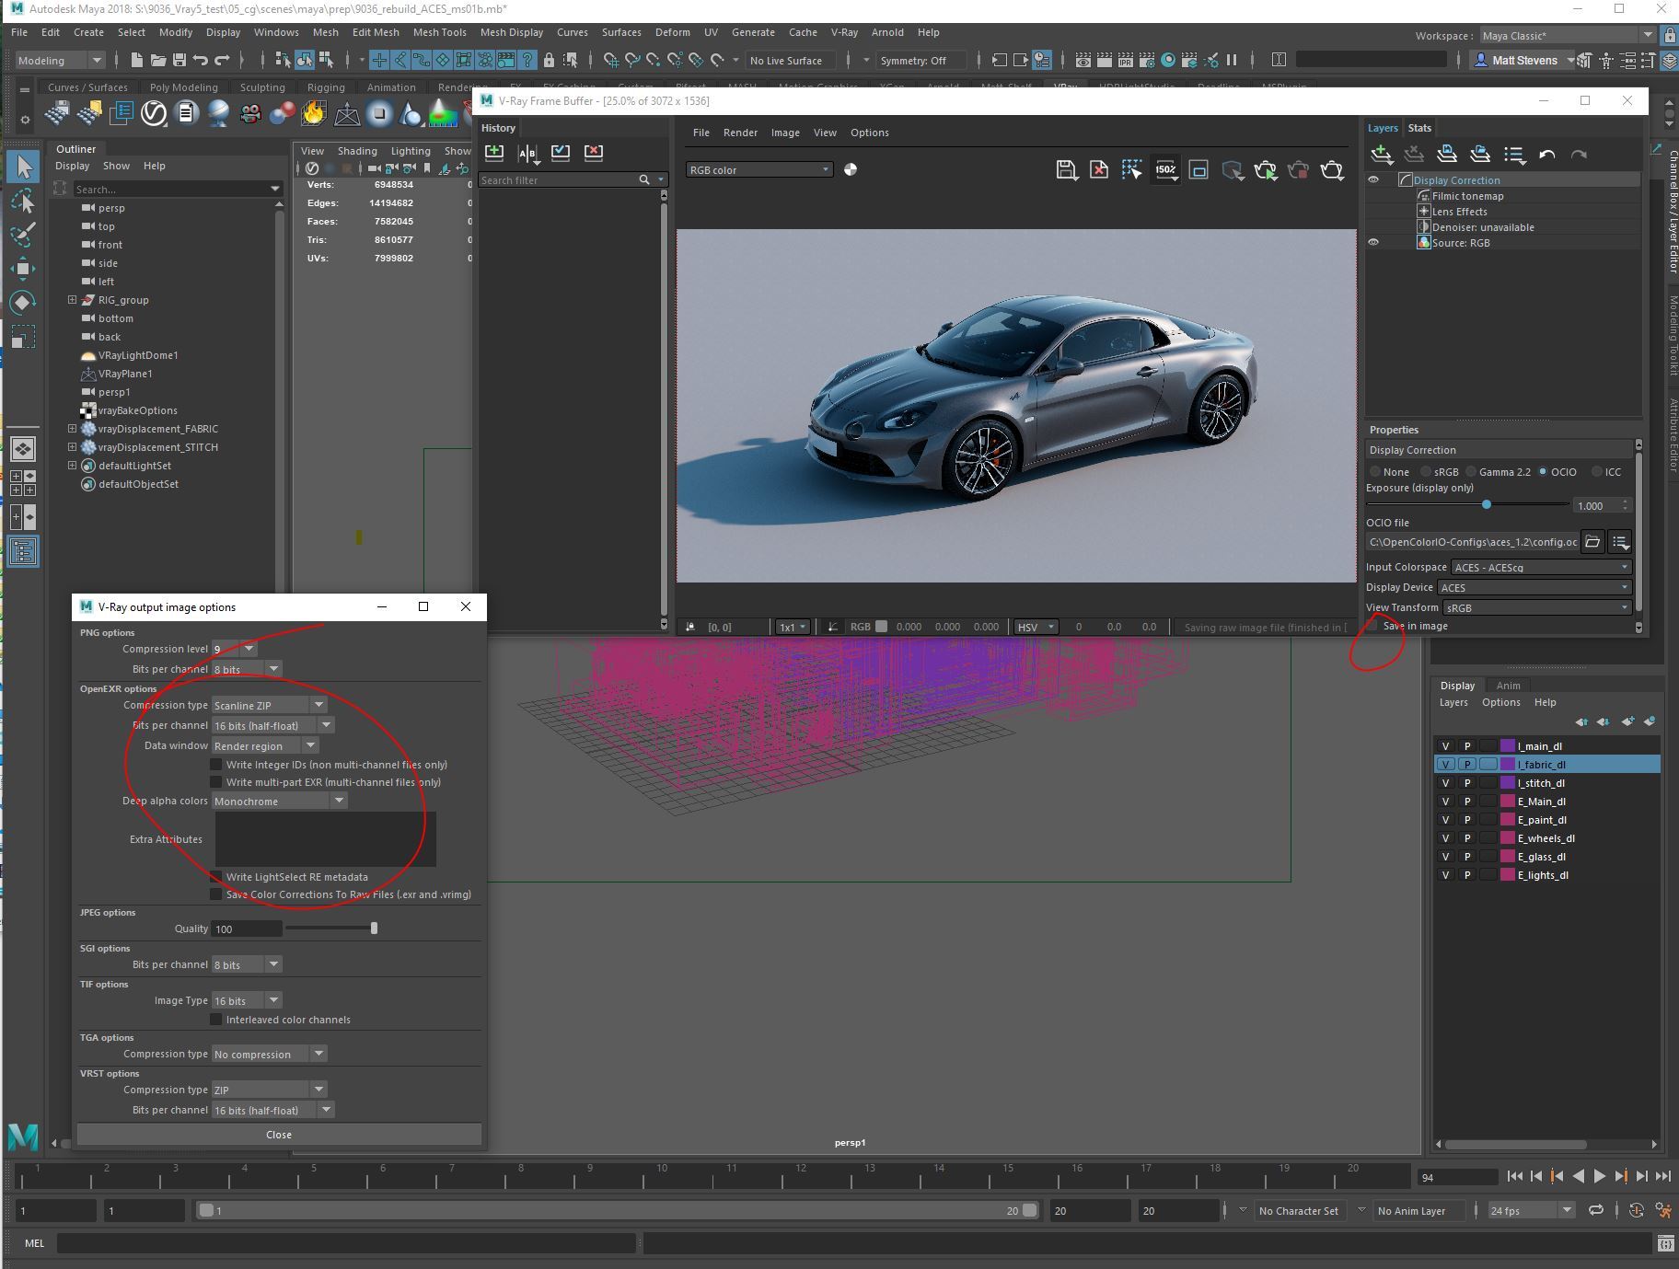Open the V-Ray logo shelf icon
Image resolution: width=1679 pixels, height=1269 pixels.
pyautogui.click(x=154, y=113)
